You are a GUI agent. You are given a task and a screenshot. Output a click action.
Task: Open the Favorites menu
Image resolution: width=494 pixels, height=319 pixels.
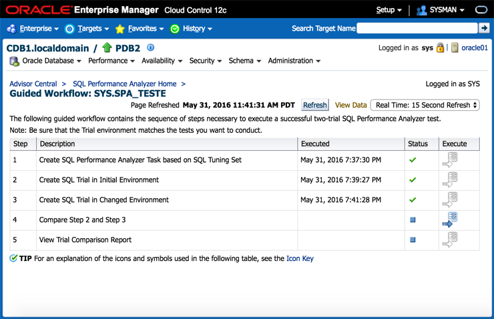(x=141, y=29)
